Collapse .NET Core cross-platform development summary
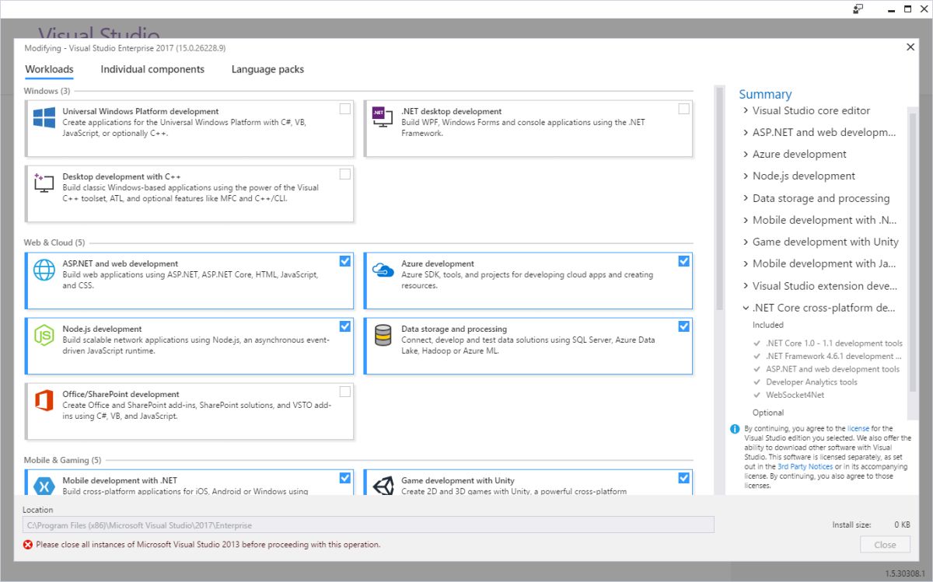Viewport: 933px width, 582px height. click(x=746, y=308)
